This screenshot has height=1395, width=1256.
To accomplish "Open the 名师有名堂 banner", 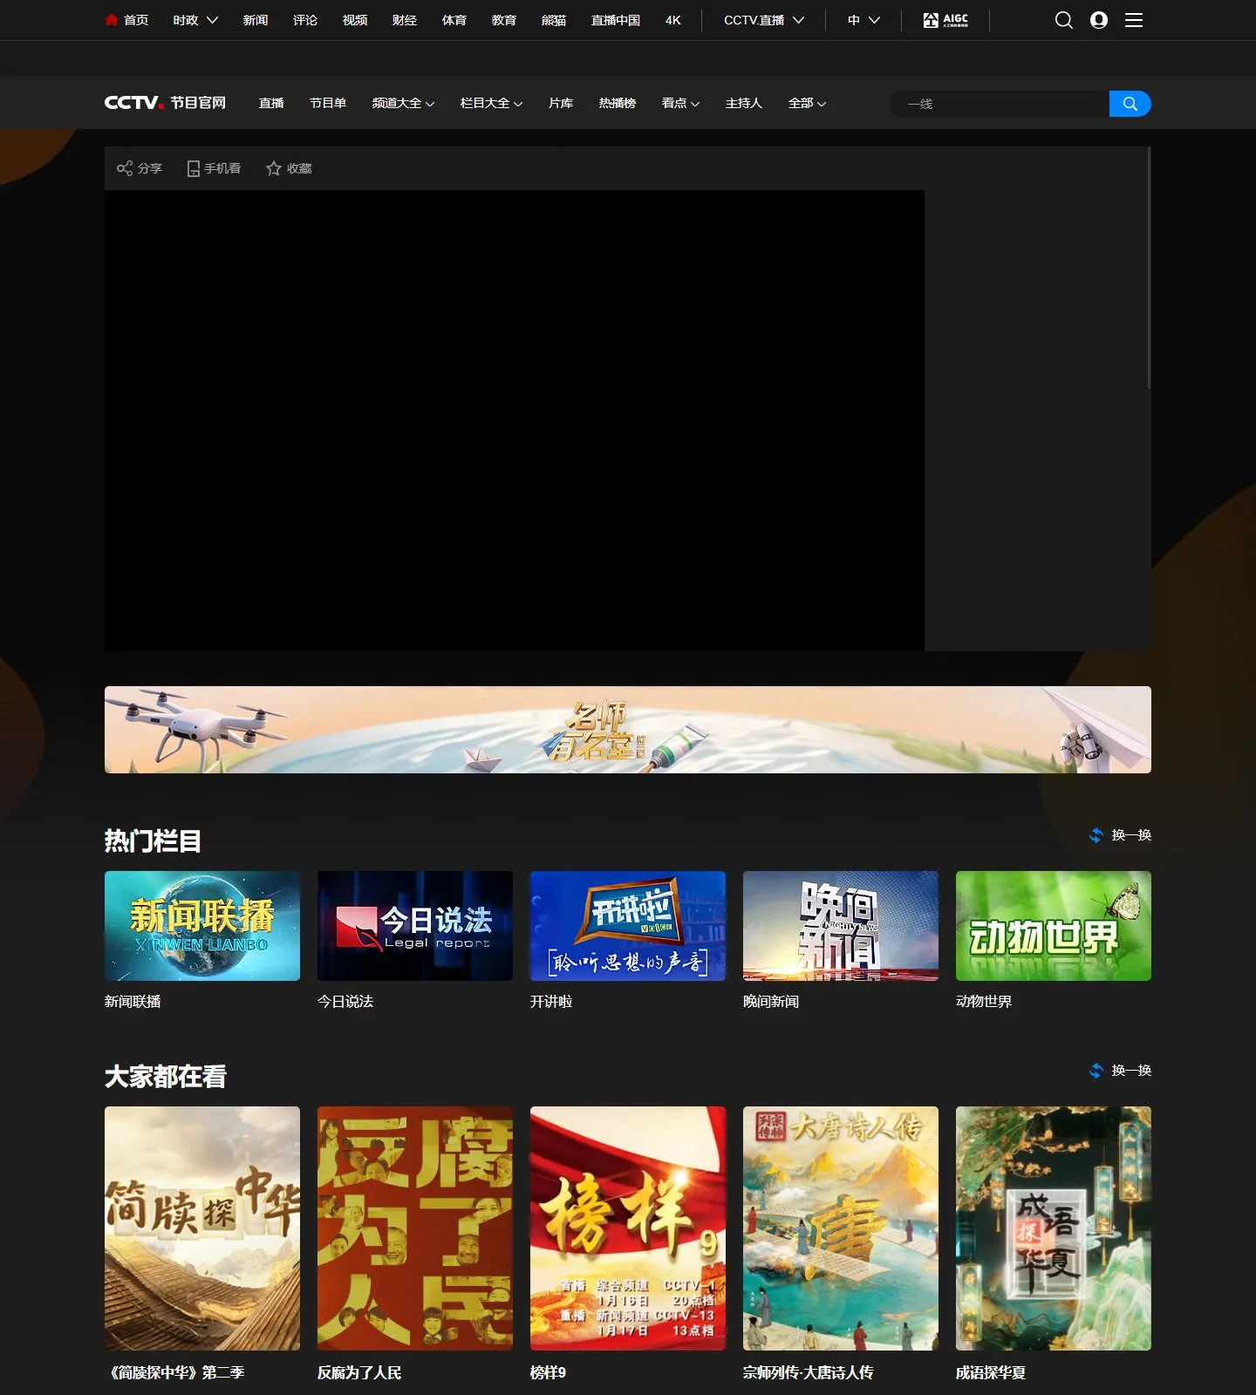I will (x=628, y=730).
